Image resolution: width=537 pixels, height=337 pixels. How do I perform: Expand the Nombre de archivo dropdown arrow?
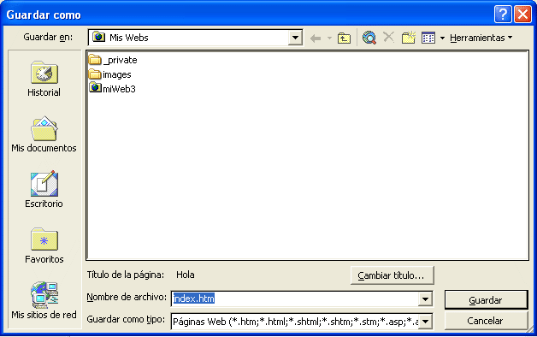coord(425,299)
